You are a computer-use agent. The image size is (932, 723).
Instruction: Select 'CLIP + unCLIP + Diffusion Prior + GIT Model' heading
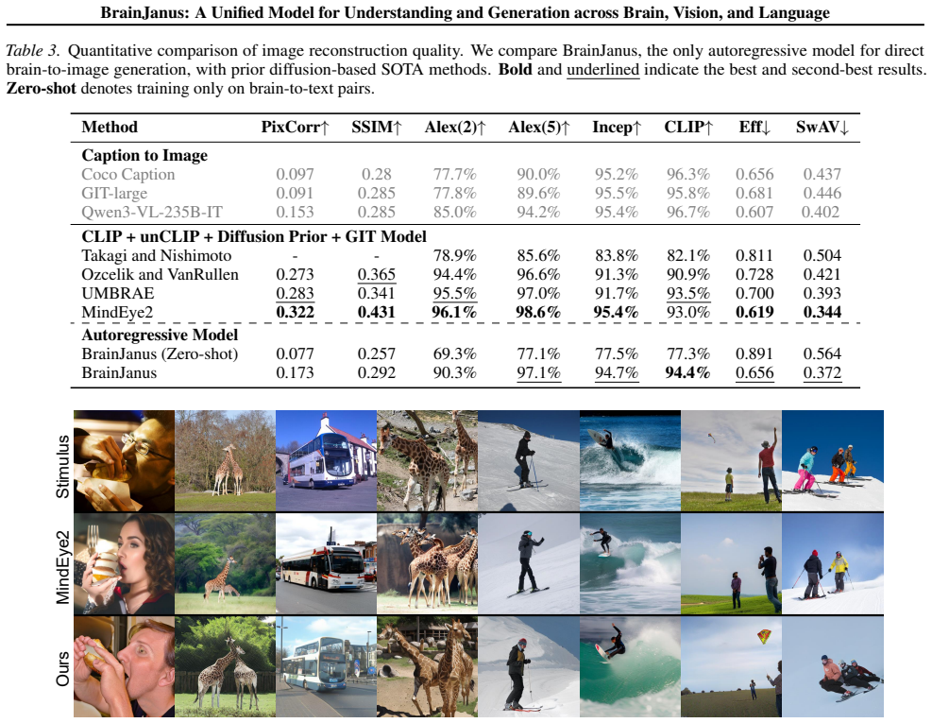[x=254, y=237]
